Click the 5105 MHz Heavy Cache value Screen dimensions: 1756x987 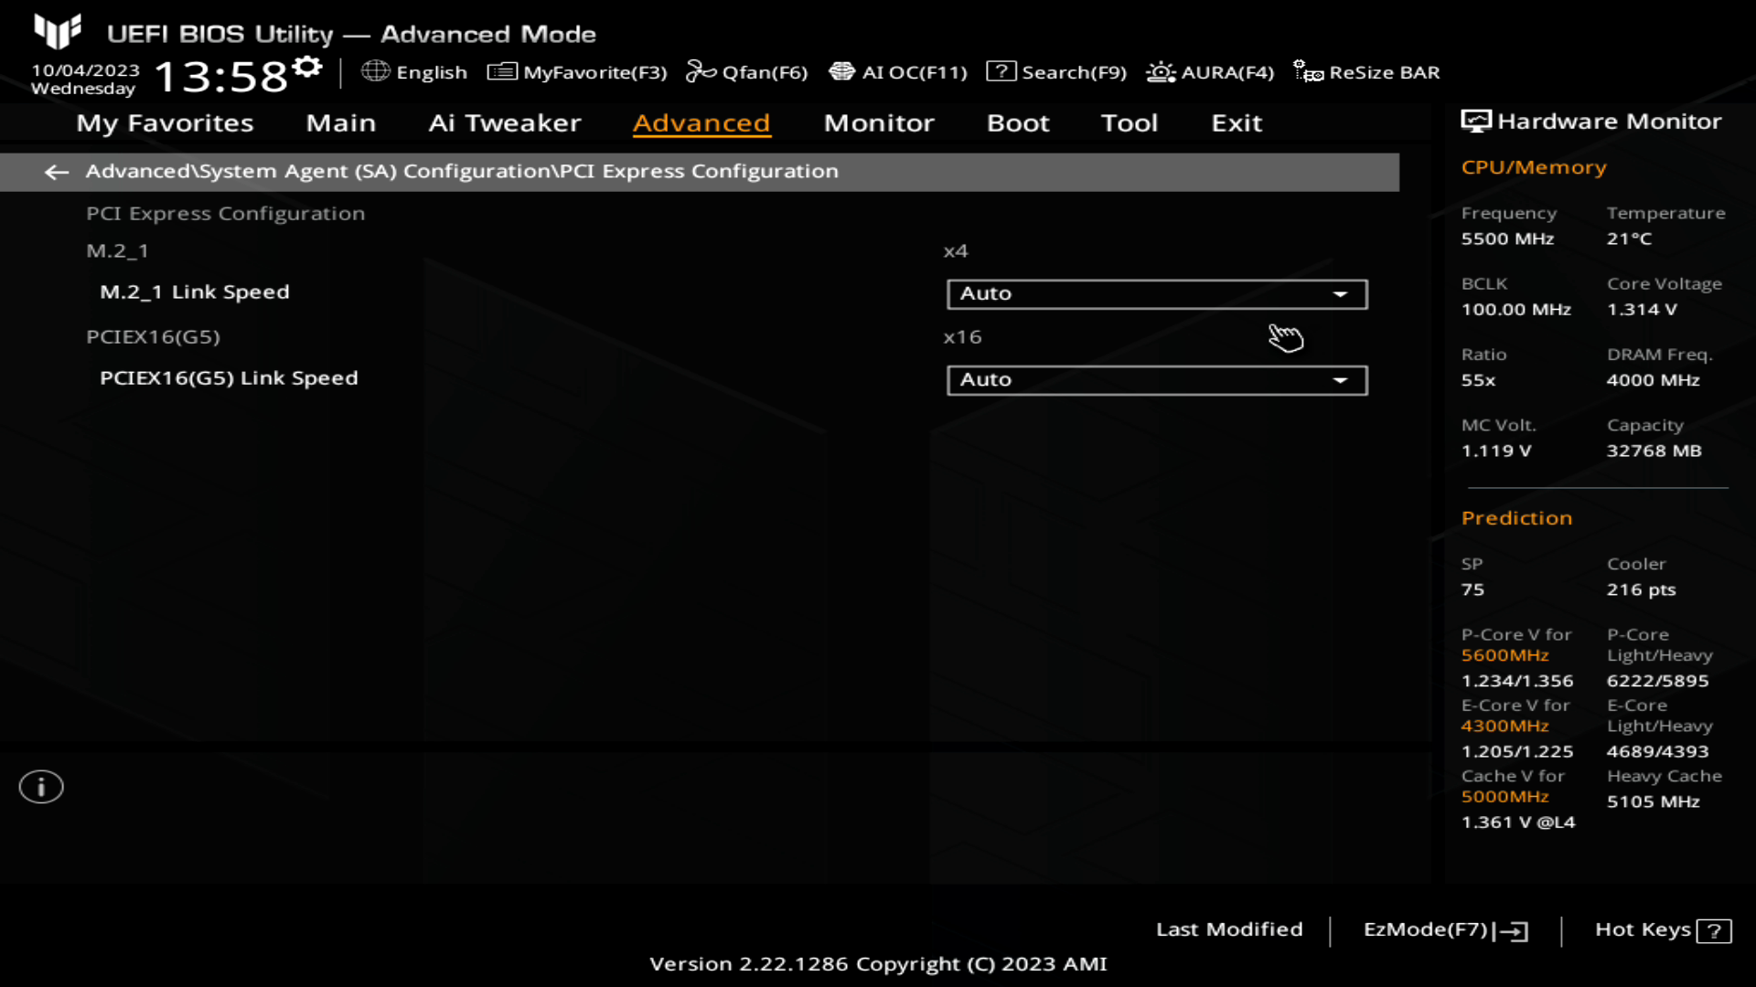(x=1653, y=801)
